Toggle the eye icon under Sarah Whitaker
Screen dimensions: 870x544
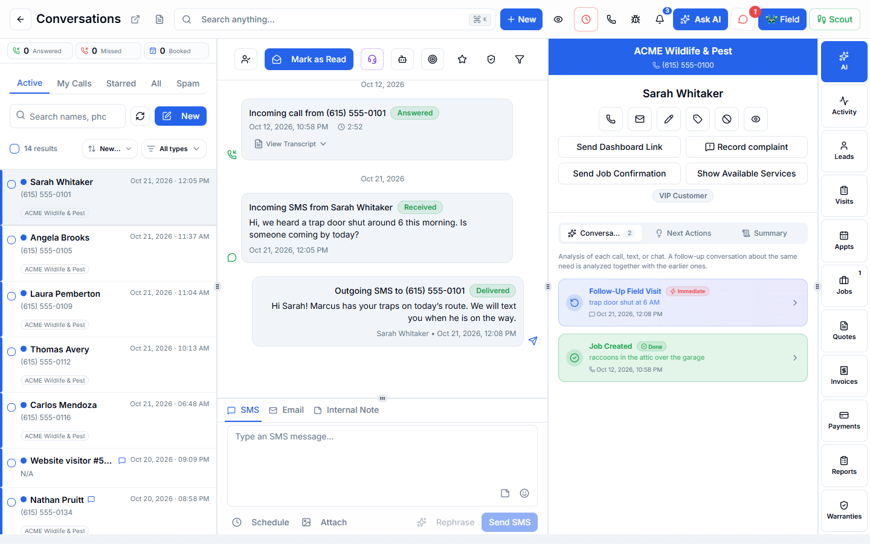pos(756,119)
